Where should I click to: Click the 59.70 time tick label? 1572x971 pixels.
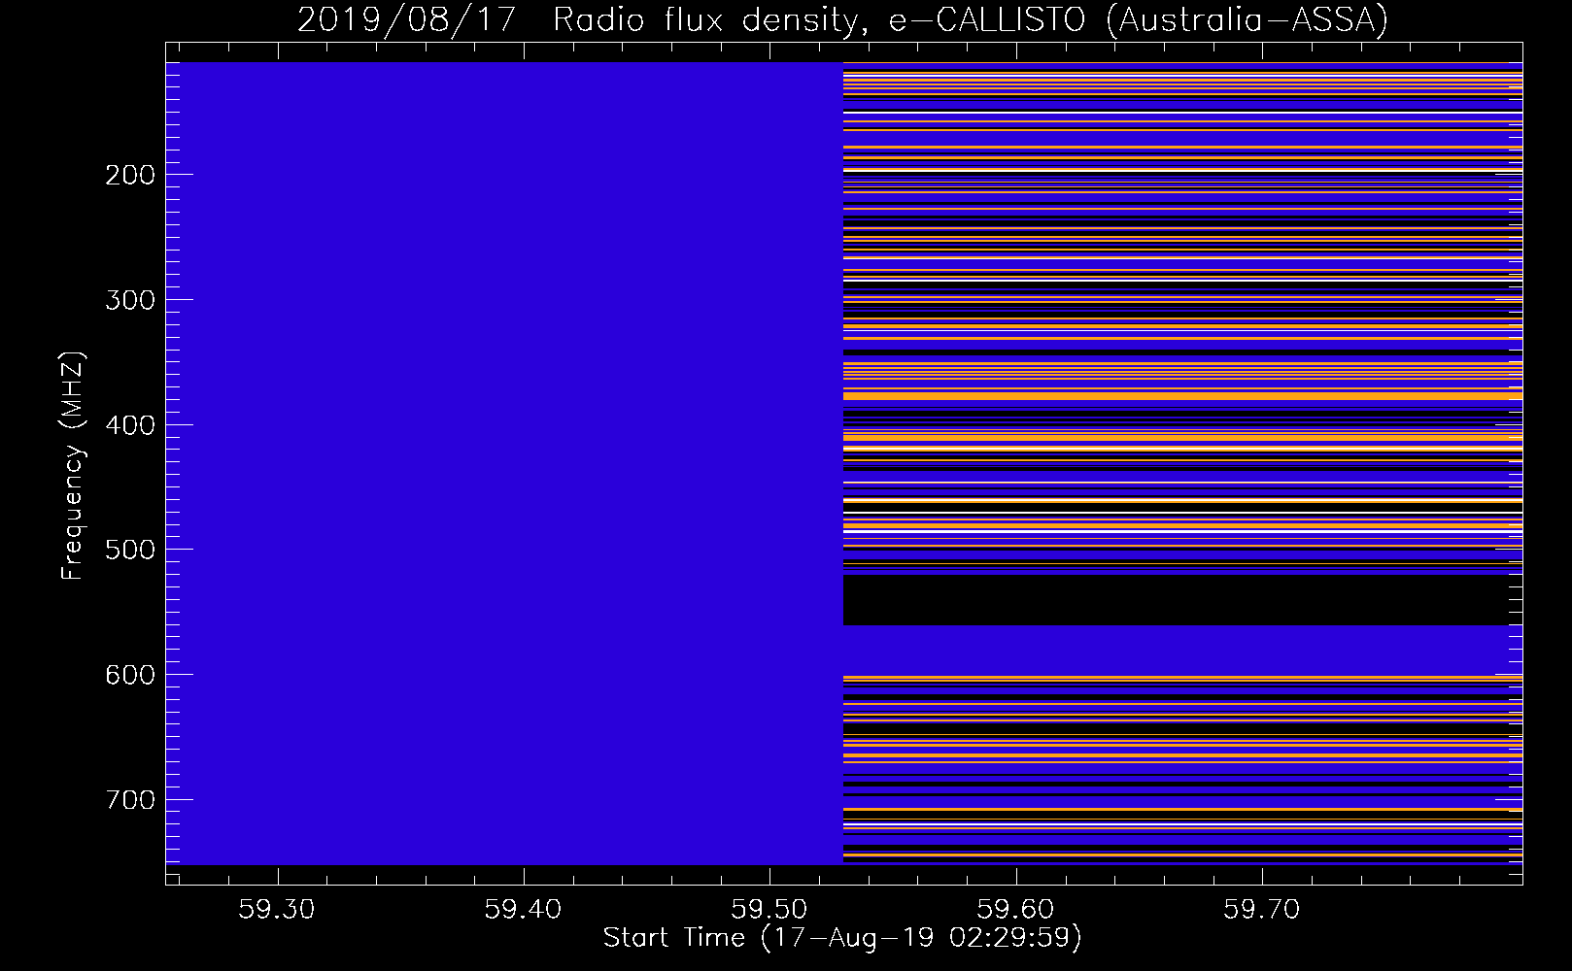tap(1262, 909)
